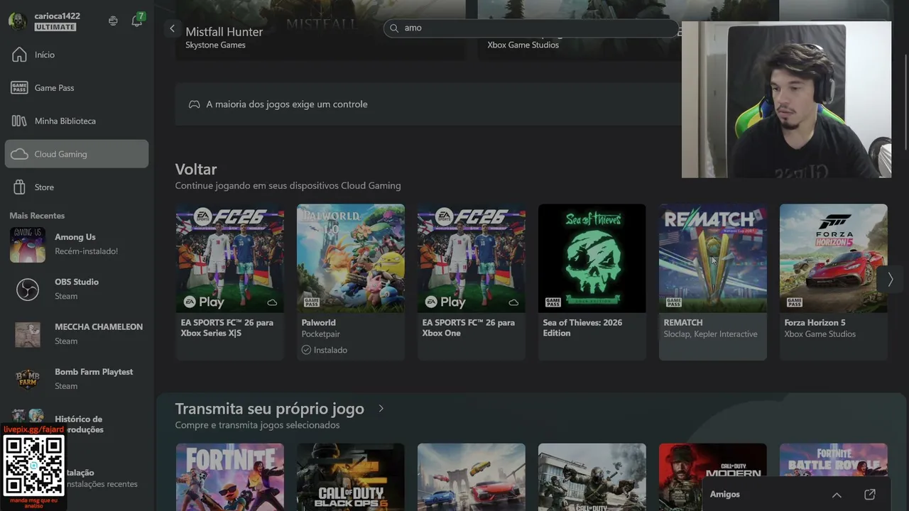
Task: Expand the Amigos panel with the up chevron
Action: pos(837,495)
